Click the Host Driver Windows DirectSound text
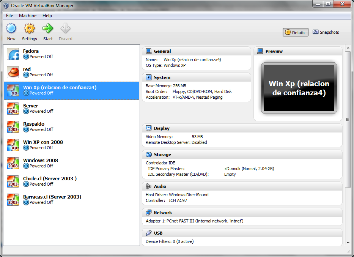This screenshot has height=257, width=354. pos(177,195)
